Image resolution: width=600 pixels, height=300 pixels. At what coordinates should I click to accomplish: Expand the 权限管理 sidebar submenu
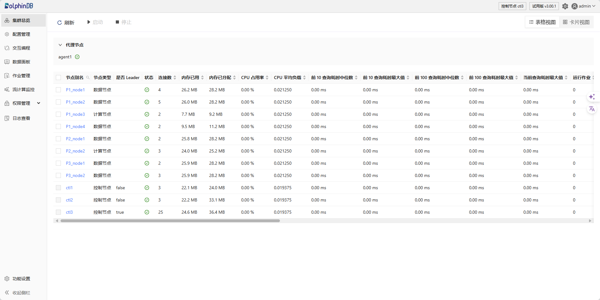[x=39, y=103]
